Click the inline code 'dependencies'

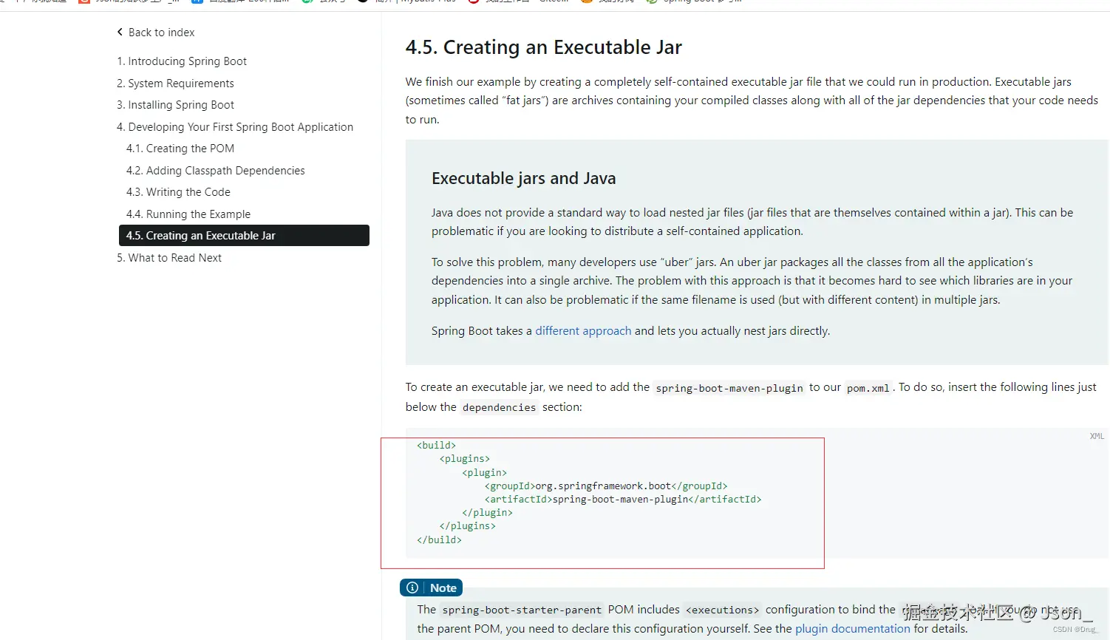500,407
